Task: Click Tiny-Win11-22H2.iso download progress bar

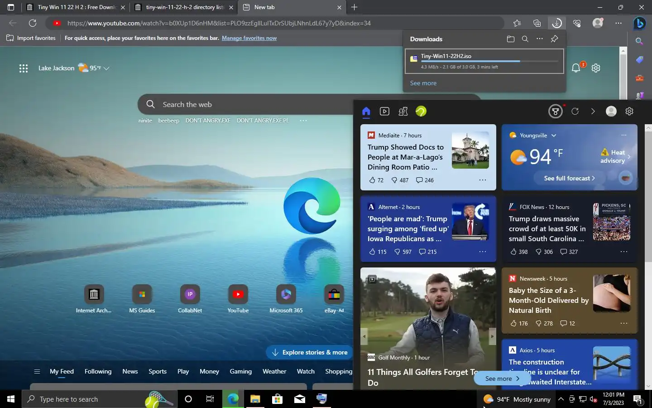Action: point(489,61)
